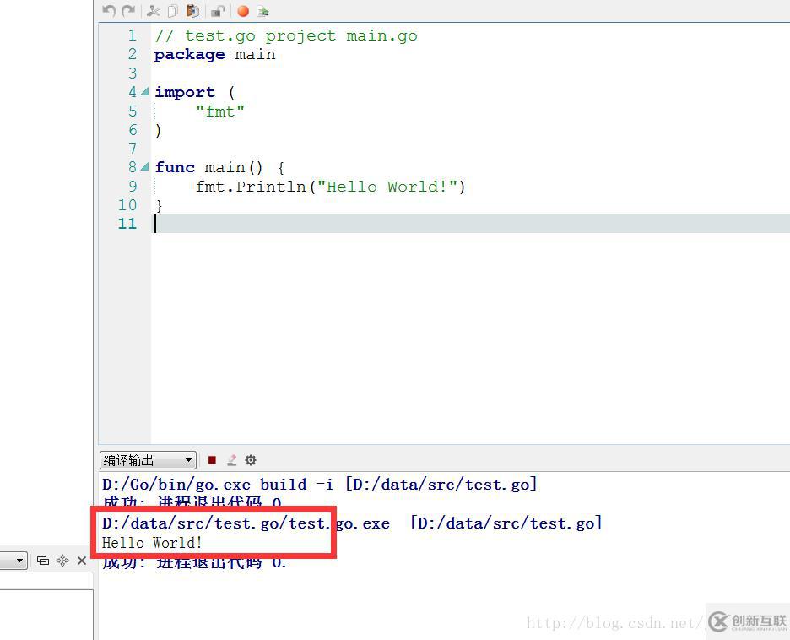Click line number 3 in the gutter
Screen dimensions: 790x640
pos(132,73)
